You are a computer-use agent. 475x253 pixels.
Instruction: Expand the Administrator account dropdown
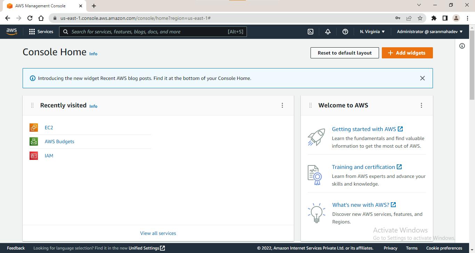[430, 32]
